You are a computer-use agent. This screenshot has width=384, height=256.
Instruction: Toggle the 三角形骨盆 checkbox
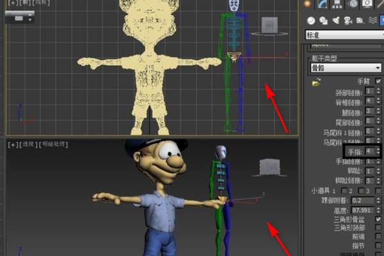[x=378, y=219]
